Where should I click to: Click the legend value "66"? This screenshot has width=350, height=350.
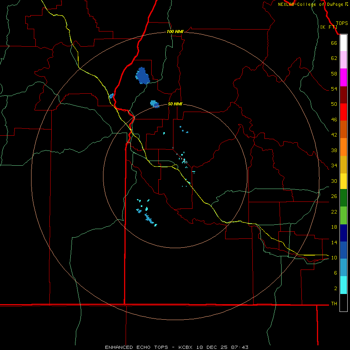(334, 43)
